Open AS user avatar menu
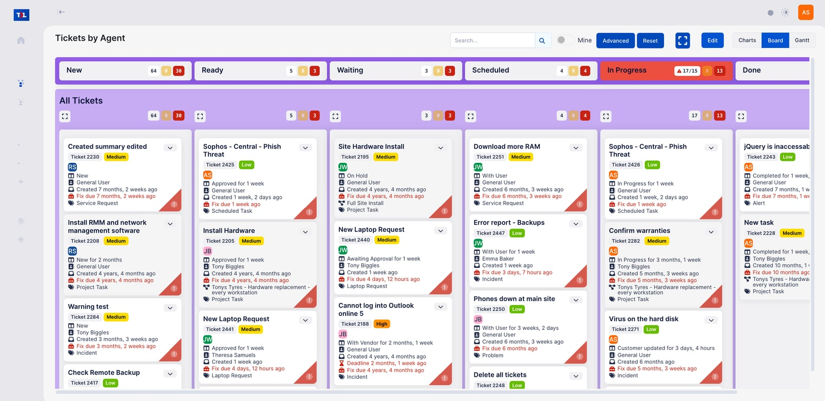Viewport: 825px width, 401px height. (x=806, y=12)
